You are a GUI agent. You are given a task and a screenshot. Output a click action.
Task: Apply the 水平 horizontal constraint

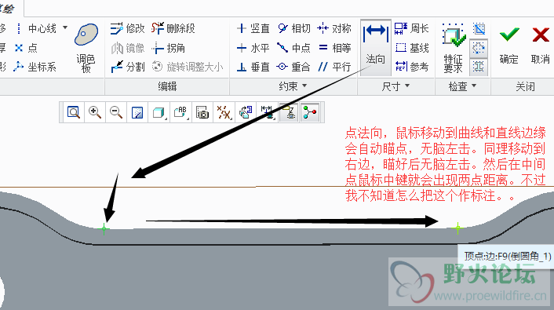(253, 48)
